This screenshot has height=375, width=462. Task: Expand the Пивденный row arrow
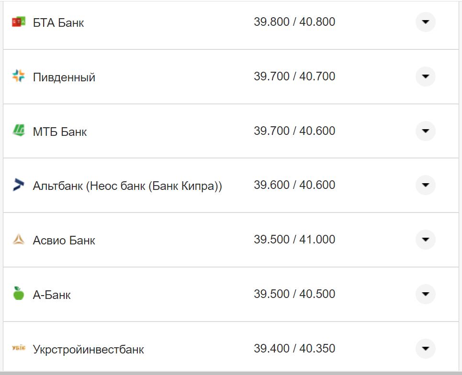pos(425,77)
